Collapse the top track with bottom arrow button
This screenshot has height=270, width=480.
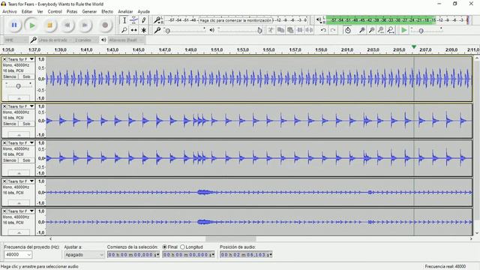19,98
